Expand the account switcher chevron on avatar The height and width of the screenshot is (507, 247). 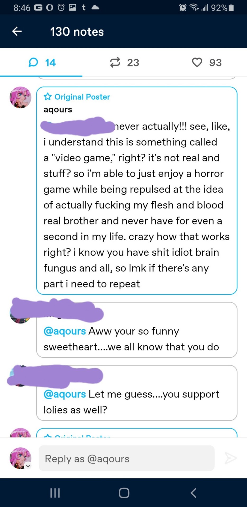pyautogui.click(x=28, y=466)
